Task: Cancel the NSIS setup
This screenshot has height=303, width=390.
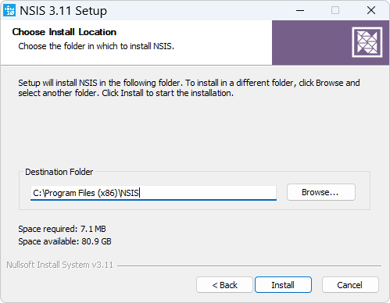Action: [350, 285]
